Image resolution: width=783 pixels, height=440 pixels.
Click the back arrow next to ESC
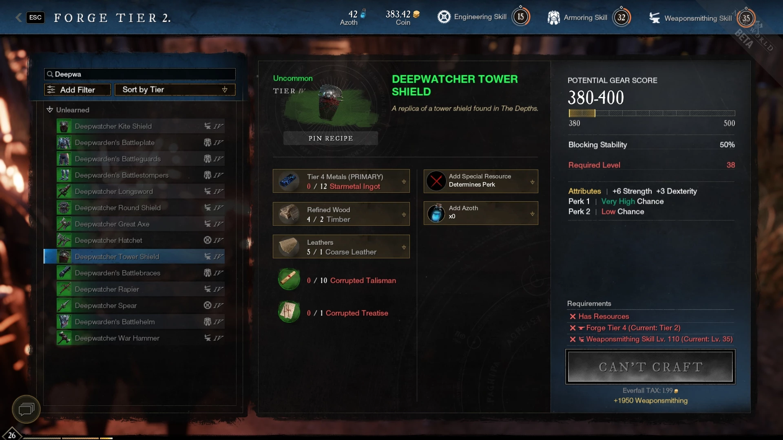(x=18, y=17)
